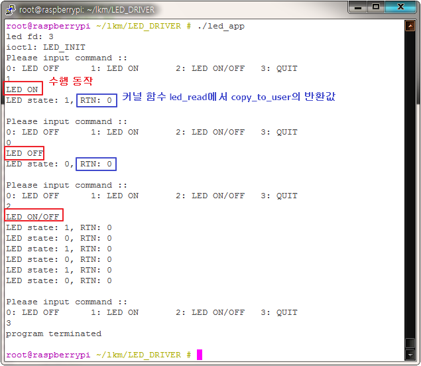Viewport: 421px width, 366px height.
Task: Click the 'LED state: 0, RTN: 0' line just below 'LED OFF'
Action: click(x=59, y=164)
